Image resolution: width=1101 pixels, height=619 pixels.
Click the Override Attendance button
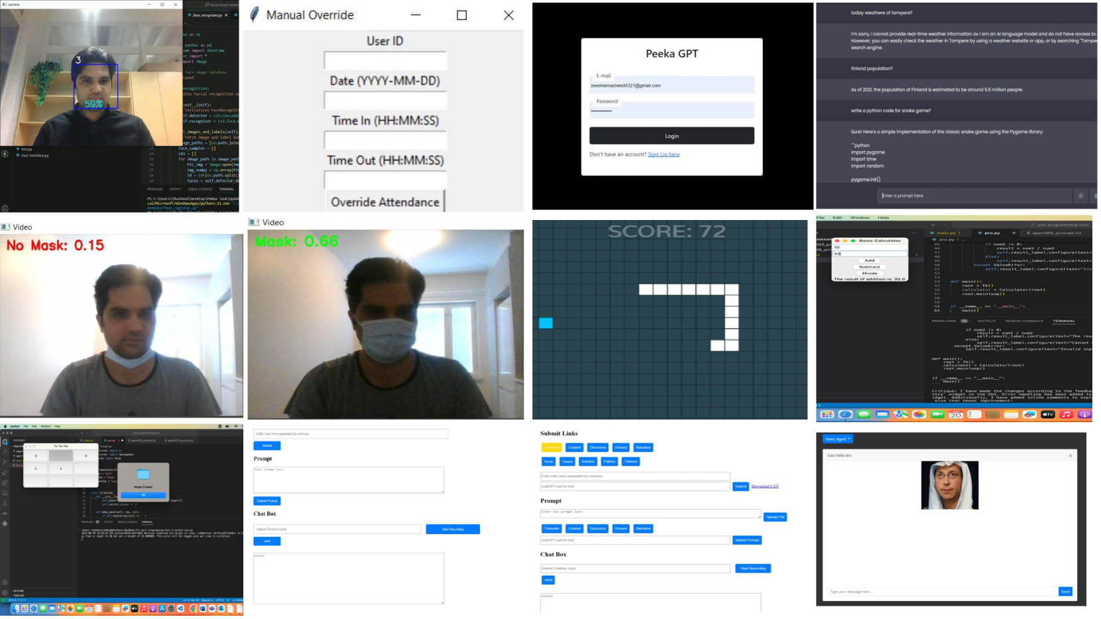tap(385, 202)
